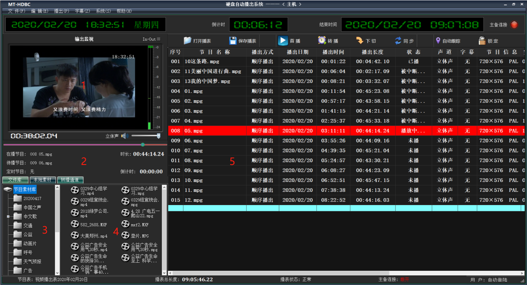Viewport: 527px width, 285px height.
Task: Open the 编辑(E) menu
Action: [39, 11]
